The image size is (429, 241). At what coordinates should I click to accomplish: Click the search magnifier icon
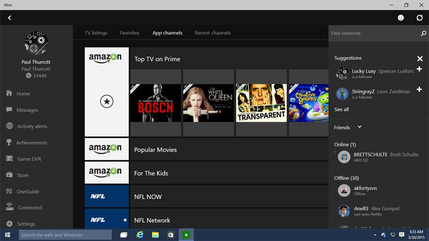tap(423, 33)
